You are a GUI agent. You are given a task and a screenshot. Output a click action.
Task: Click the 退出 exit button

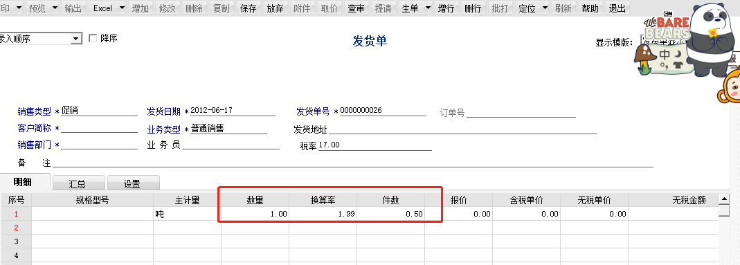[617, 8]
